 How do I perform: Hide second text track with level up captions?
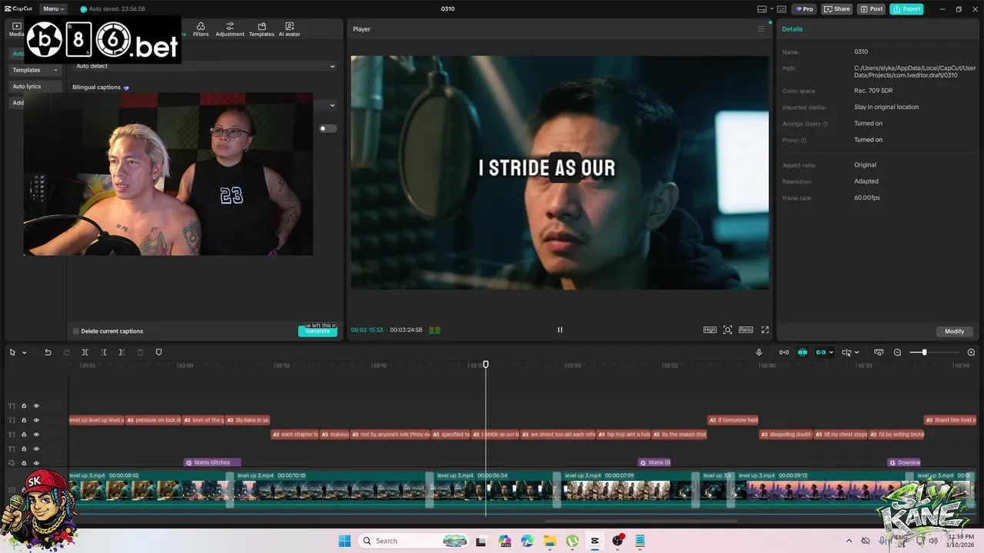36,420
